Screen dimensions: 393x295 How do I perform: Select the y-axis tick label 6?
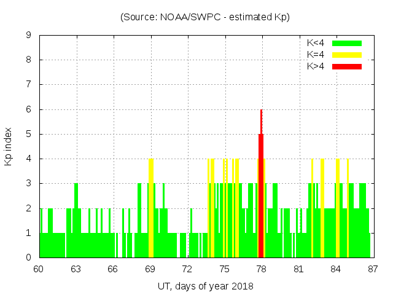point(28,109)
